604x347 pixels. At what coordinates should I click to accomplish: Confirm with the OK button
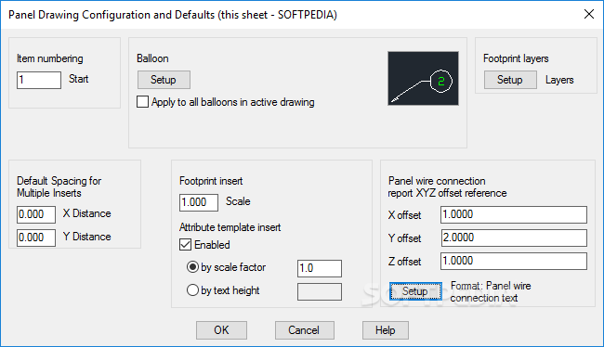coord(221,330)
